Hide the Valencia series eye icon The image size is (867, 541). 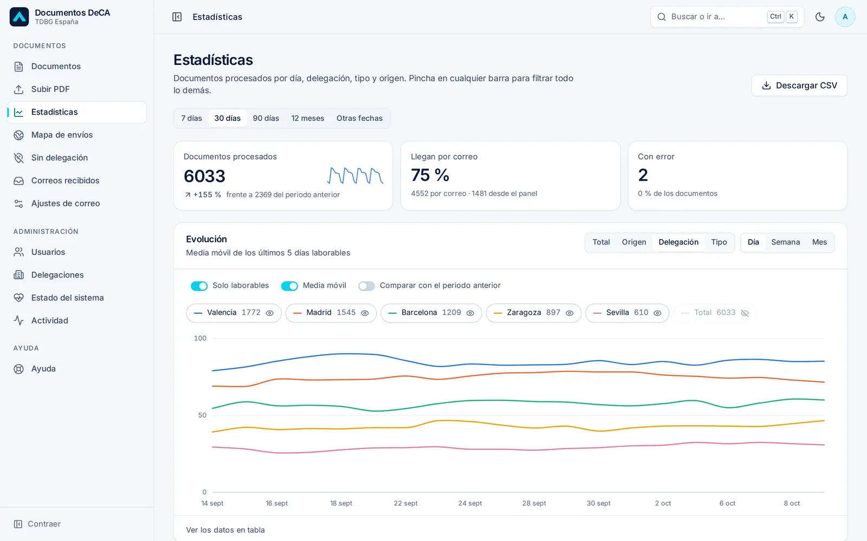tap(269, 313)
